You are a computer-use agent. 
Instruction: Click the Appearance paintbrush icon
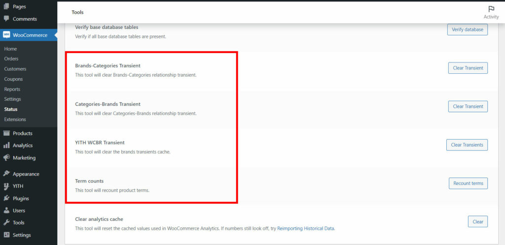coord(6,174)
